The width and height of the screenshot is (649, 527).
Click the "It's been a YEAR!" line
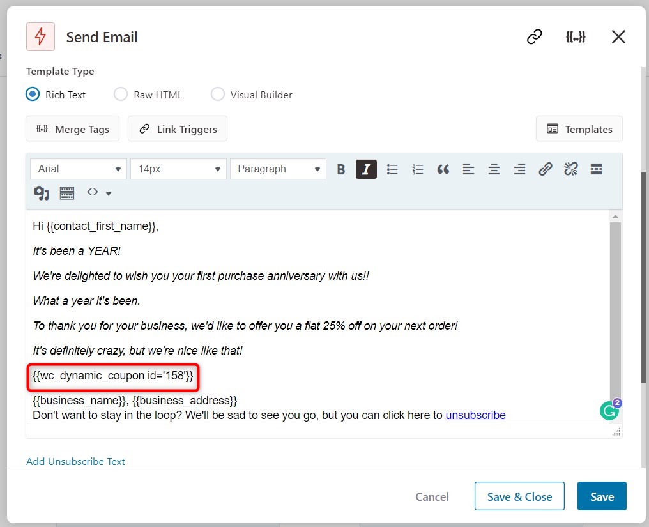point(77,251)
